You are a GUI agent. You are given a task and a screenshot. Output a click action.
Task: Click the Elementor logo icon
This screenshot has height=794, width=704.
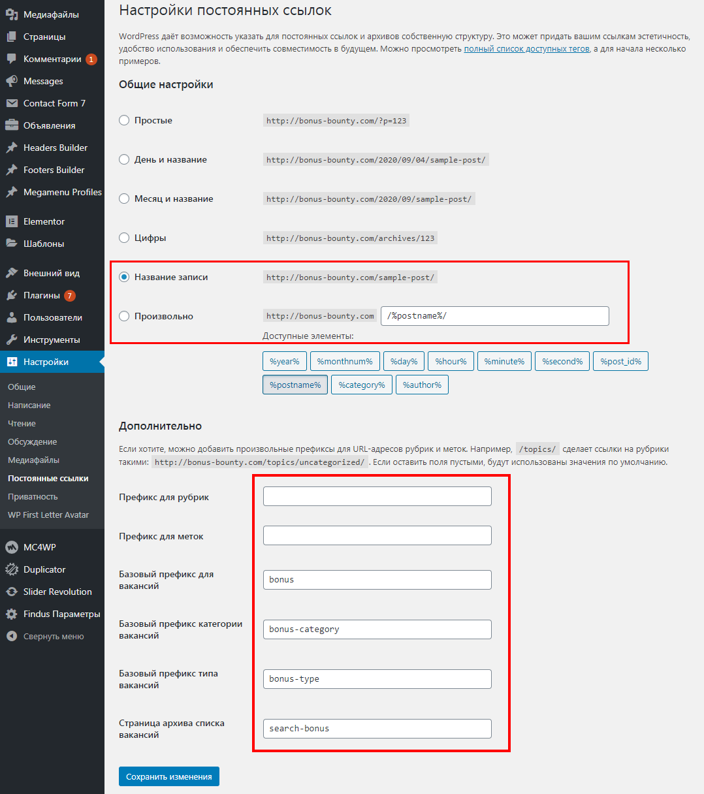(x=12, y=221)
